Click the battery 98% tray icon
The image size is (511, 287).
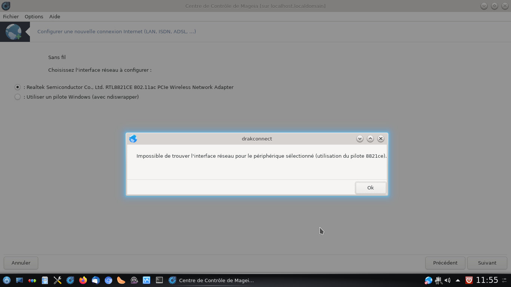point(438,280)
